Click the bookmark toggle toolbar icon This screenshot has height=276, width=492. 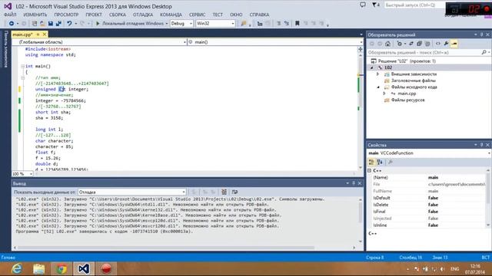tap(298, 24)
